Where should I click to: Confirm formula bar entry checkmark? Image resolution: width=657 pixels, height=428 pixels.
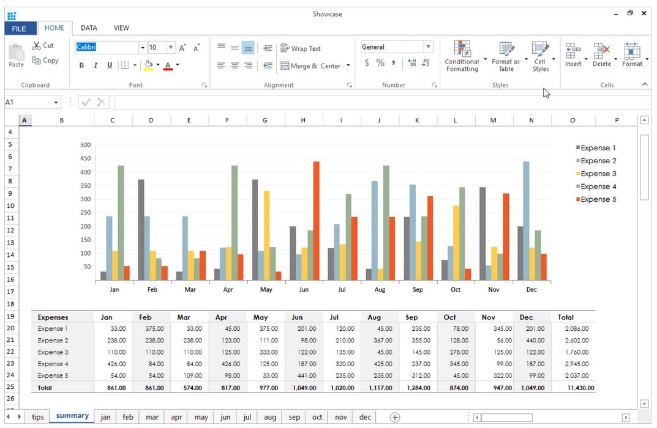pos(86,102)
